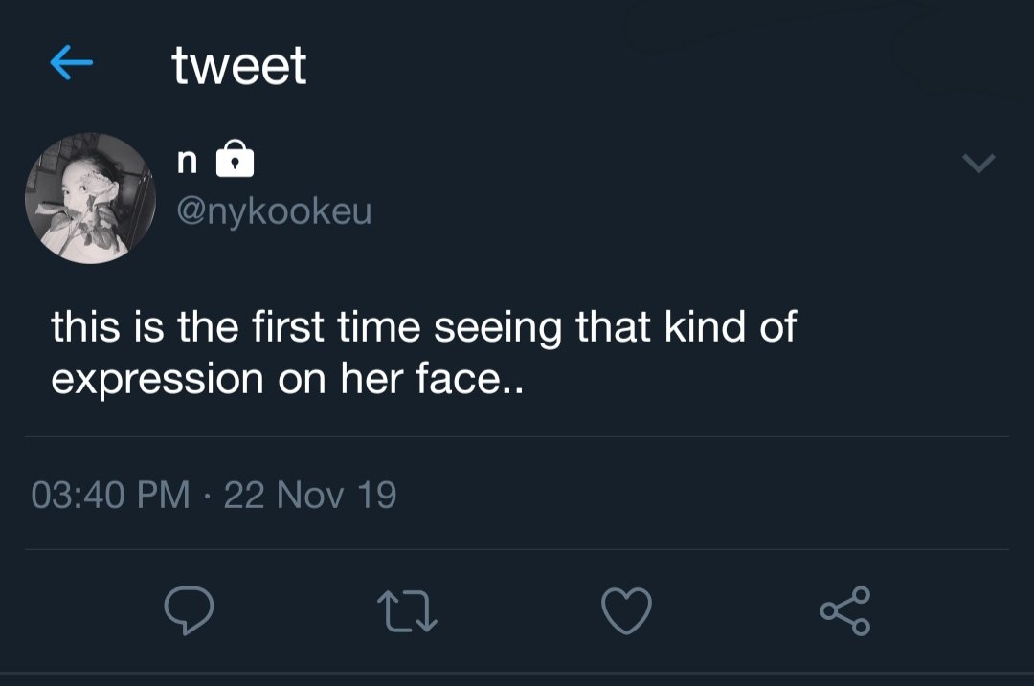This screenshot has width=1034, height=686.
Task: Like the tweet with the heart
Action: point(627,609)
